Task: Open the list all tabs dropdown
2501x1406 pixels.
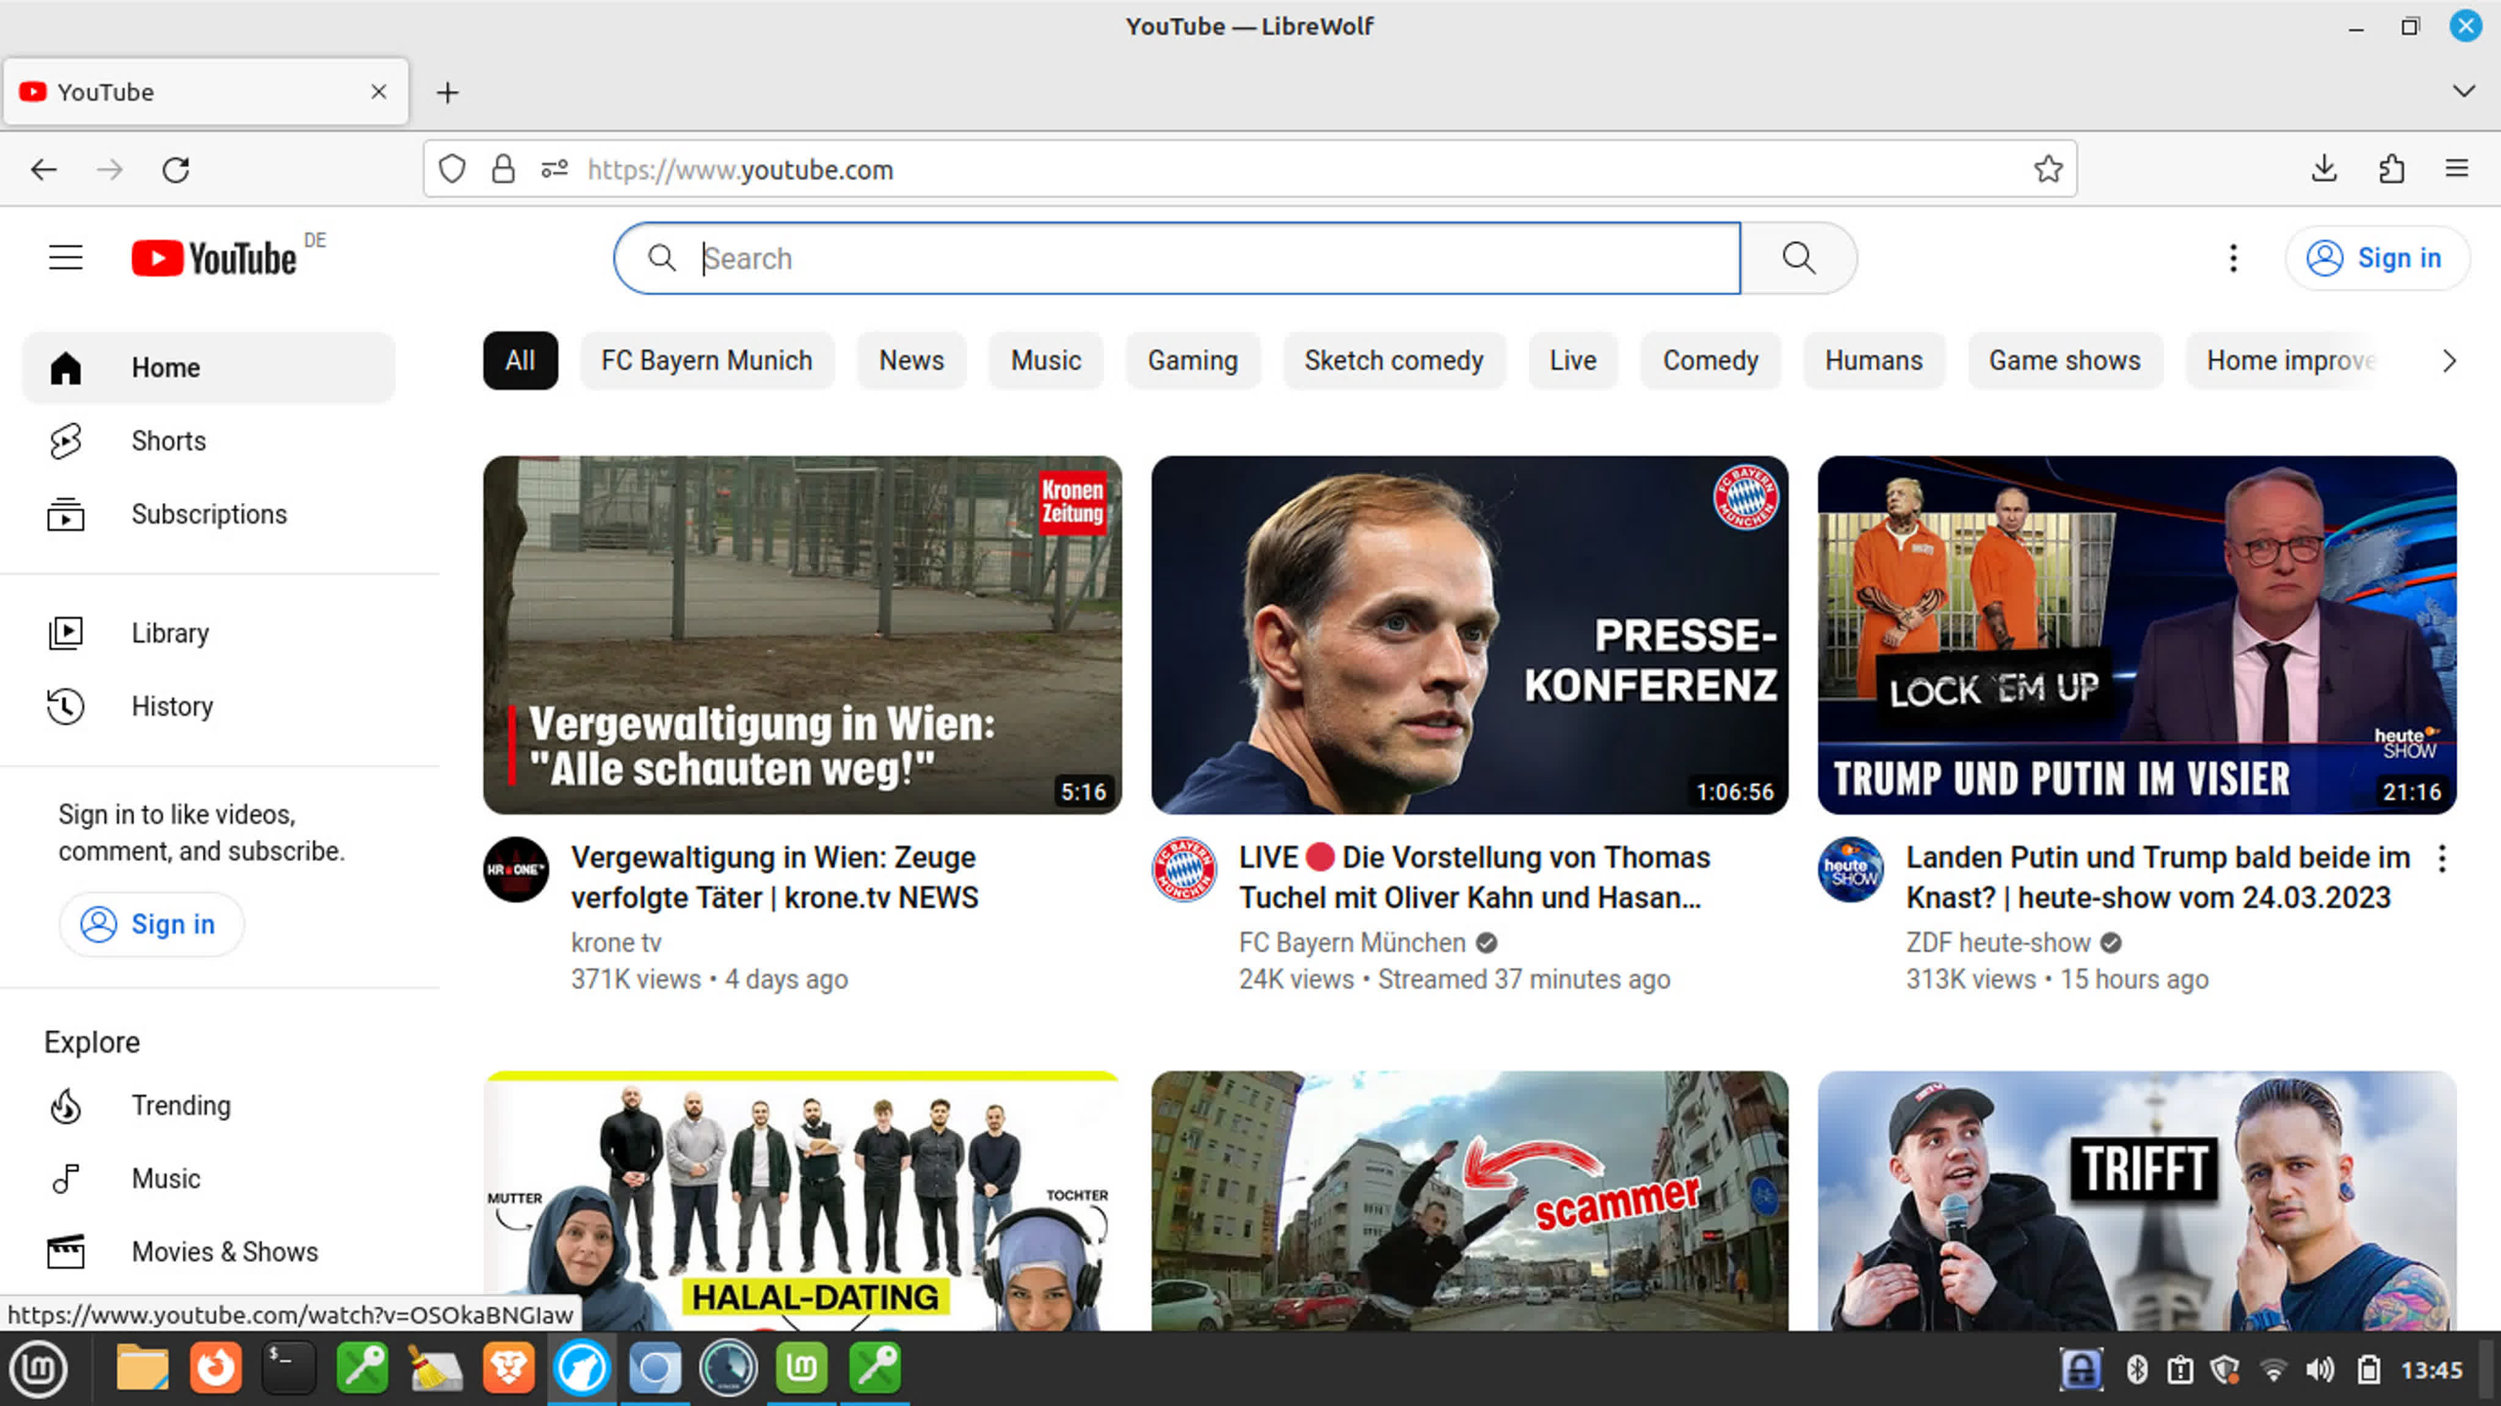Action: coord(2463,92)
